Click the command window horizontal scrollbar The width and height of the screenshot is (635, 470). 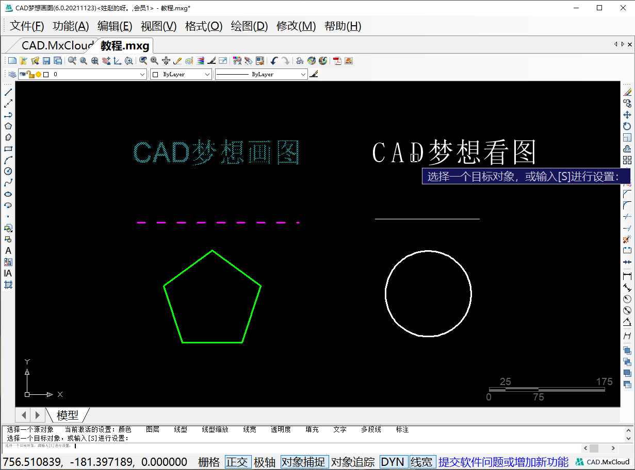point(599,448)
